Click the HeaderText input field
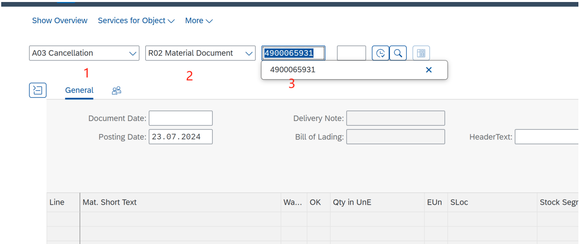The height and width of the screenshot is (244, 580). (x=547, y=137)
